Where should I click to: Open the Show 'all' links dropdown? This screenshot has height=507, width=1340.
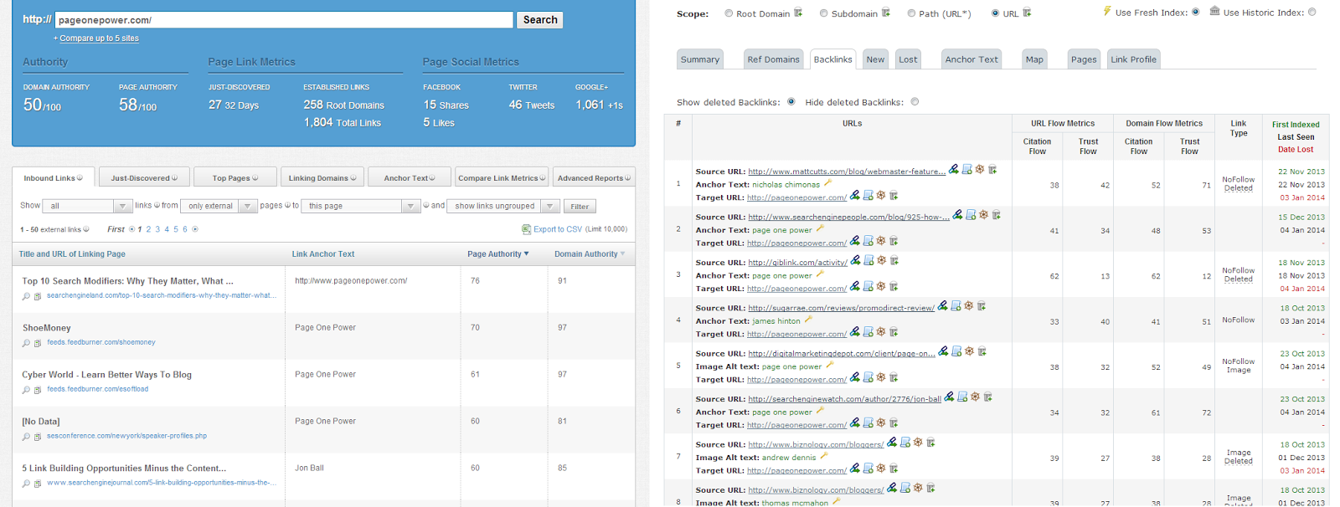coord(88,206)
